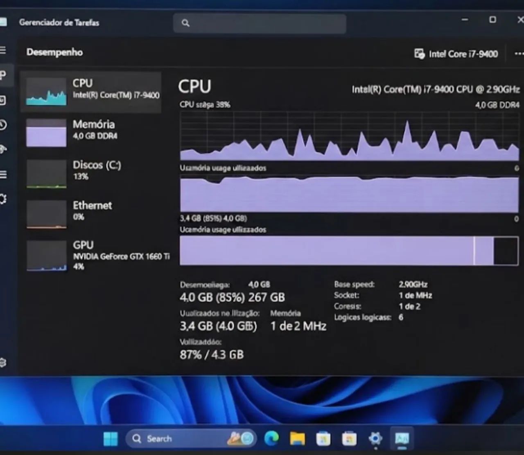Open the Store icon next to File Explorer
The image size is (524, 455).
[323, 439]
